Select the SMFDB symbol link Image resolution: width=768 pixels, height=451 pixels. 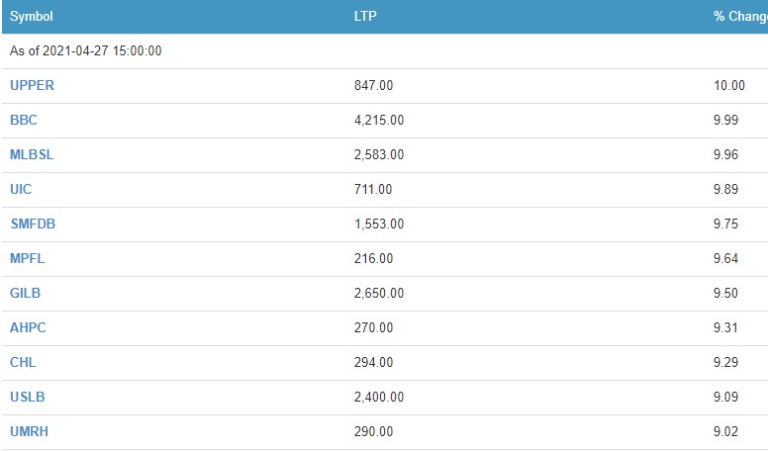(33, 225)
